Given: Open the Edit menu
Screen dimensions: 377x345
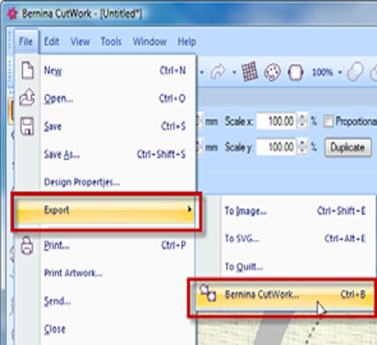Looking at the screenshot, I should click(52, 41).
